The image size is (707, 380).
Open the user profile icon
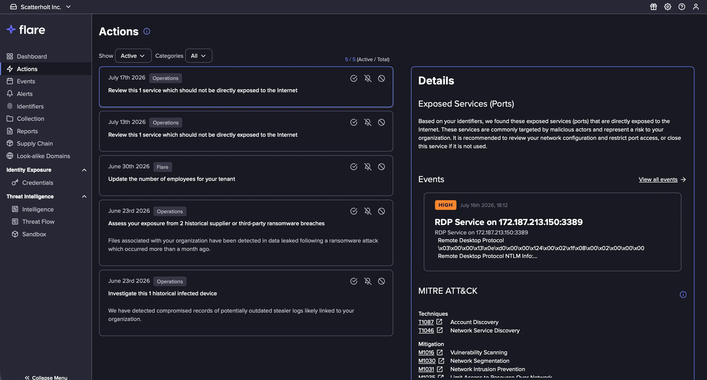696,7
